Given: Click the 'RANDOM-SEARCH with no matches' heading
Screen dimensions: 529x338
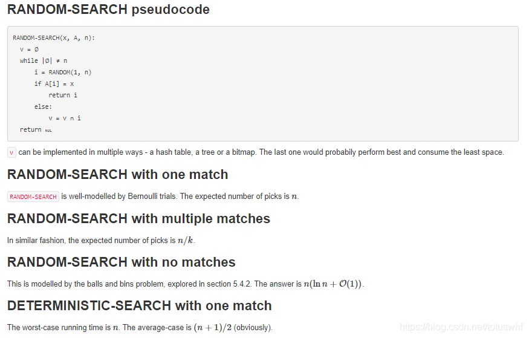Looking at the screenshot, I should coord(122,262).
